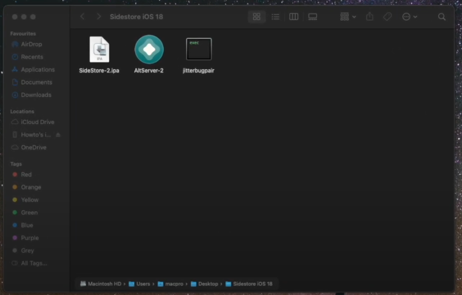
Task: Open Downloads in the sidebar
Action: pyautogui.click(x=36, y=95)
